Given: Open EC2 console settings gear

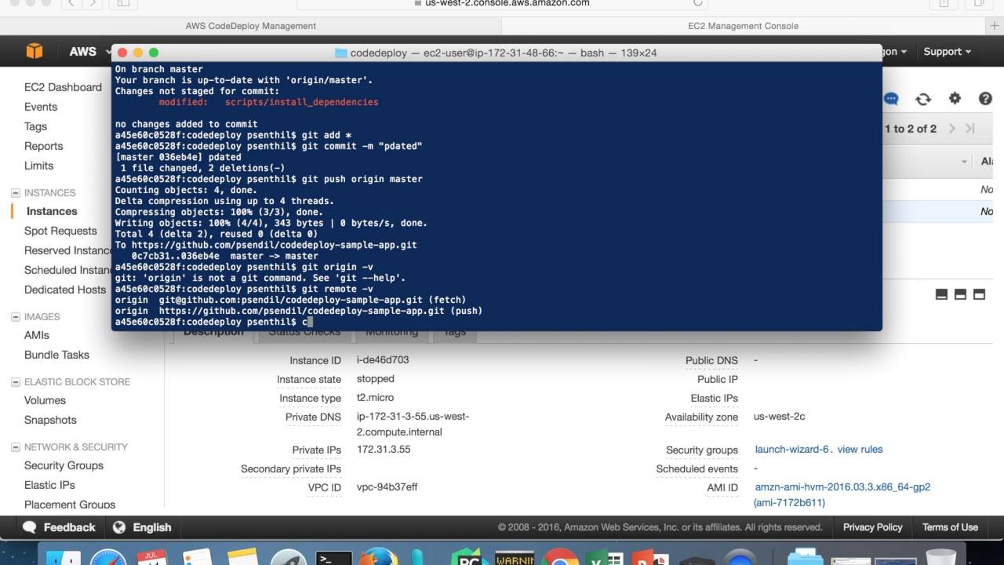Looking at the screenshot, I should [955, 98].
